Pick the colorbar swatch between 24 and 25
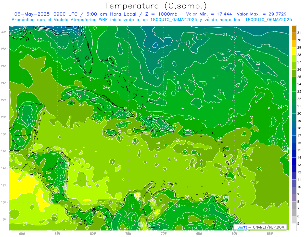The height and width of the screenshot is (237, 306). tap(294, 80)
